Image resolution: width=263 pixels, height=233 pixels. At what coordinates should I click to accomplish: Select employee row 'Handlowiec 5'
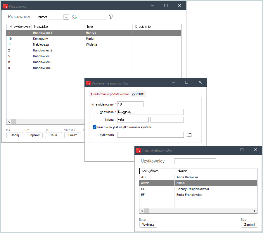click(x=94, y=56)
